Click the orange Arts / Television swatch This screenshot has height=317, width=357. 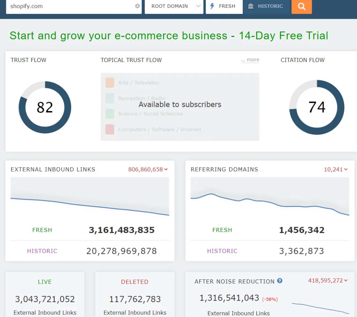point(110,83)
